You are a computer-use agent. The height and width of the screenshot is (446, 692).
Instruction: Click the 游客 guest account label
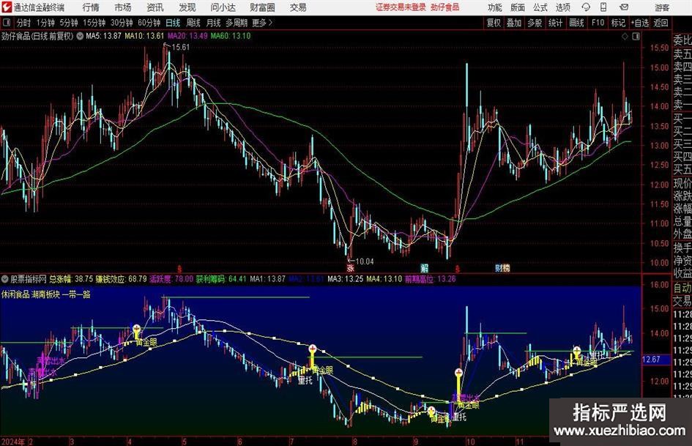point(662,7)
